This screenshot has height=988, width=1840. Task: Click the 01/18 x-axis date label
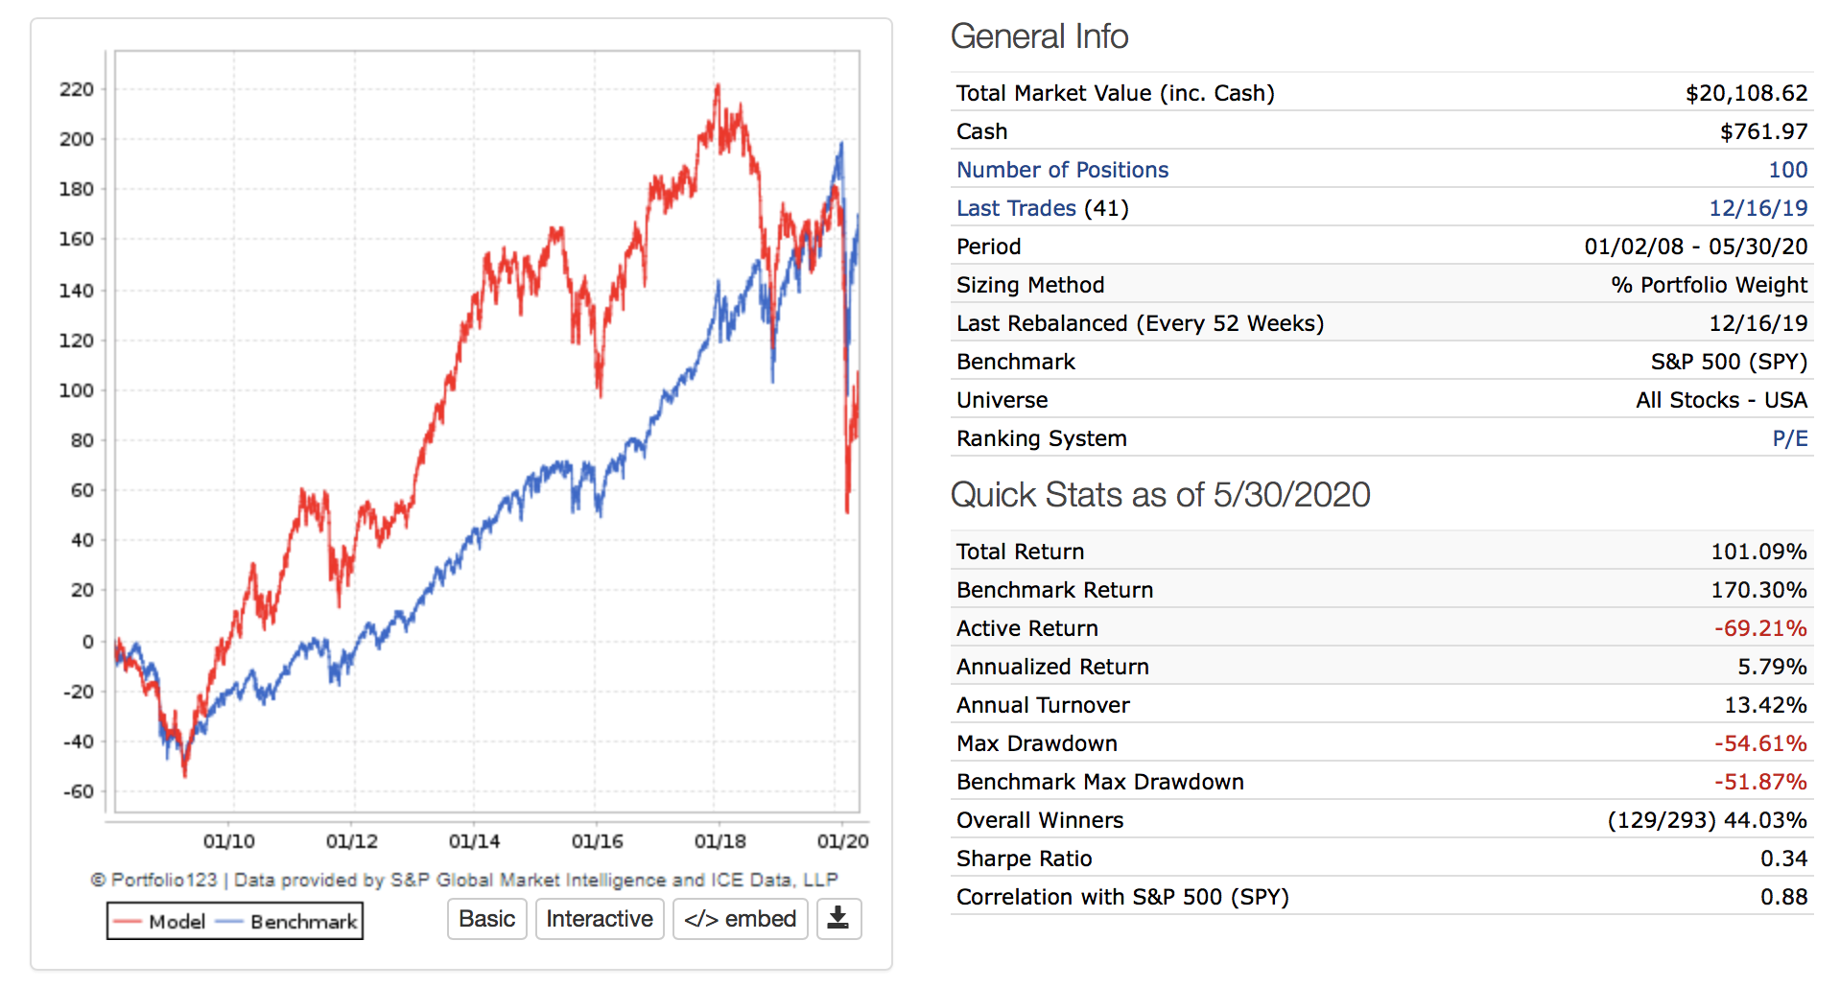pyautogui.click(x=719, y=841)
